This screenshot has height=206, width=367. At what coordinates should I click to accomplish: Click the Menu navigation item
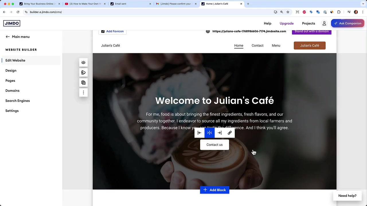[276, 45]
